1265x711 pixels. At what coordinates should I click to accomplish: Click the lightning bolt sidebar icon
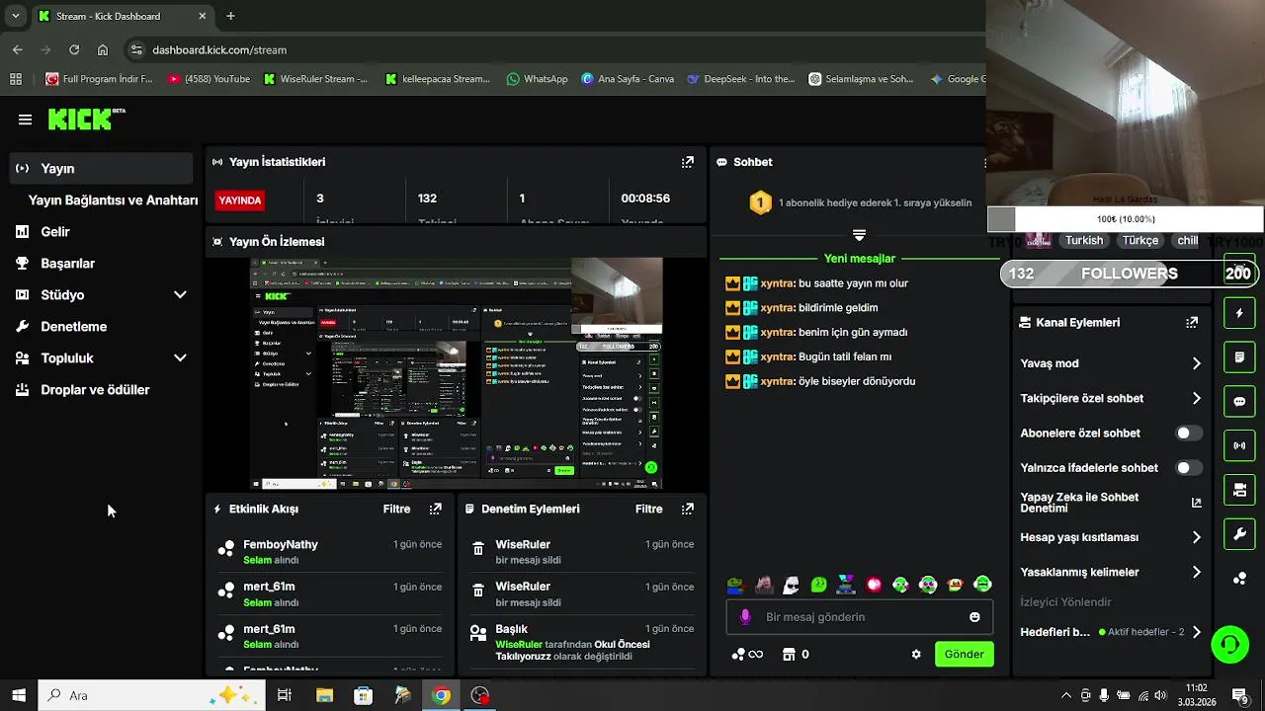click(x=1239, y=313)
